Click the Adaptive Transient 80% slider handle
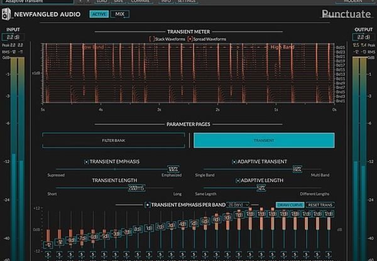This screenshot has width=377, height=261. coord(297,169)
